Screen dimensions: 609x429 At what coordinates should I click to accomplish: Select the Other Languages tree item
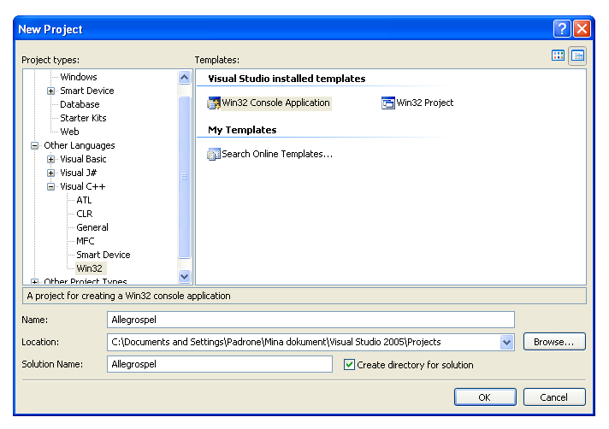80,145
